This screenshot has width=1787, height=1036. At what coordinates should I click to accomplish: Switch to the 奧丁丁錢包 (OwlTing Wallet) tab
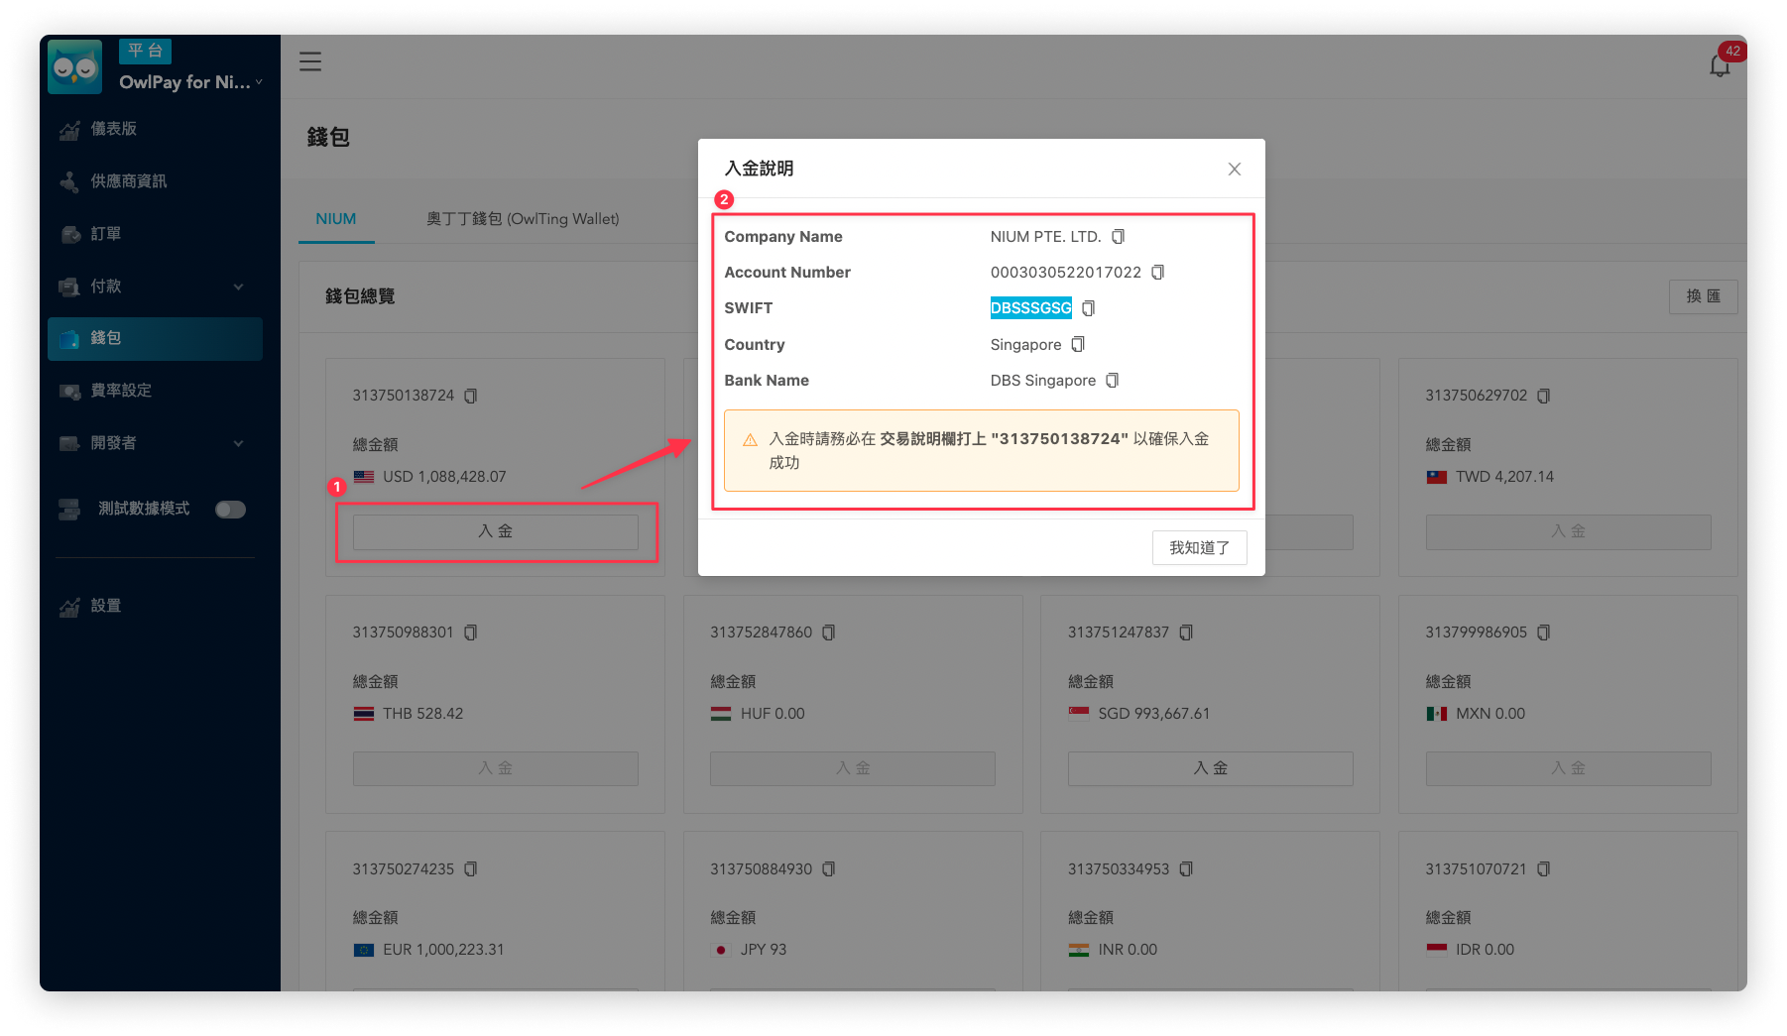click(523, 219)
